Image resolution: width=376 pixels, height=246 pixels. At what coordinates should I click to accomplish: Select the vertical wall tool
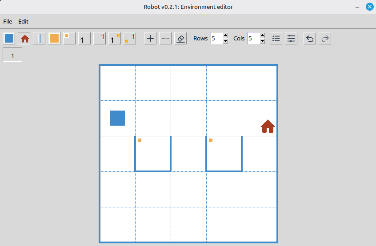[x=39, y=38]
